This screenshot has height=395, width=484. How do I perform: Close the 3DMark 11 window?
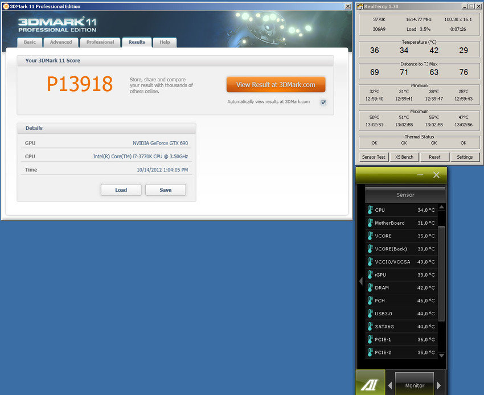tap(347, 6)
